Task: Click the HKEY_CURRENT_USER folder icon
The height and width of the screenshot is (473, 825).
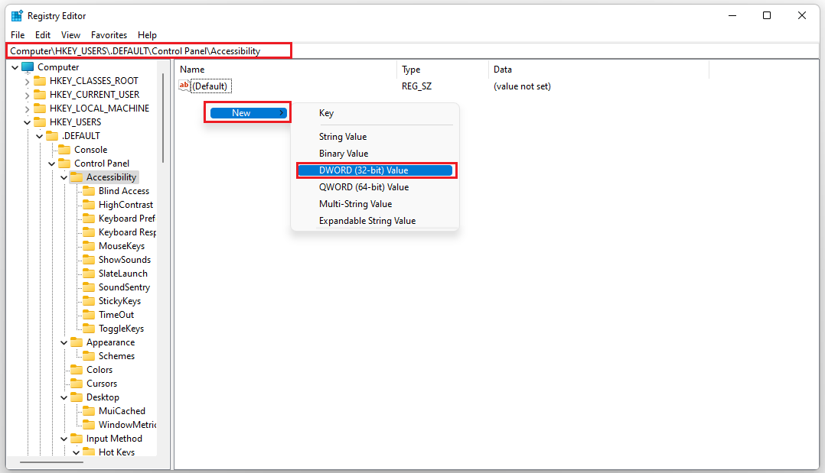Action: (x=40, y=95)
